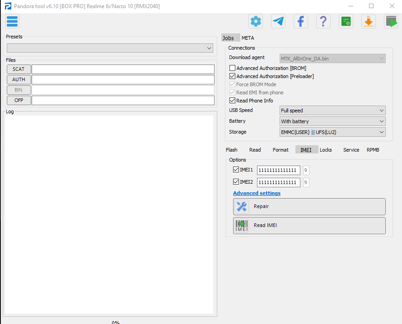The height and width of the screenshot is (324, 402).
Task: Close the Pandora tool window
Action: [392, 6]
